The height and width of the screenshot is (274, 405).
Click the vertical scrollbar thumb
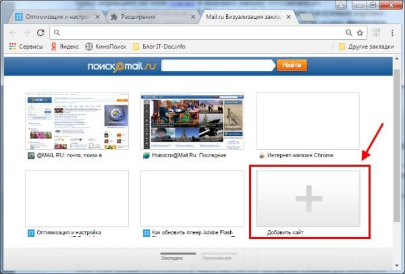(396, 145)
